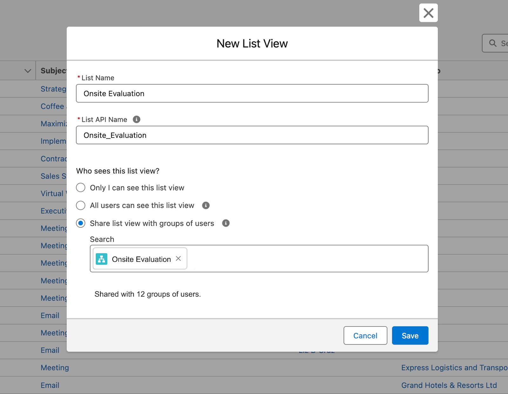Viewport: 508px width, 394px height.
Task: Click the group icon in the Onsite Evaluation pill
Action: click(102, 259)
